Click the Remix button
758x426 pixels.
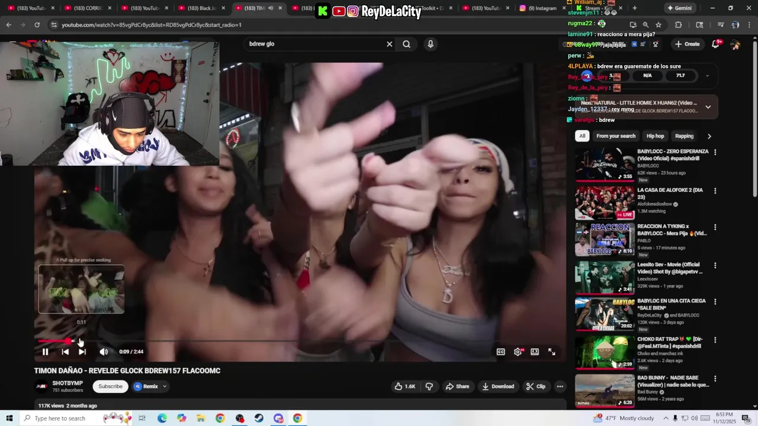(x=146, y=386)
